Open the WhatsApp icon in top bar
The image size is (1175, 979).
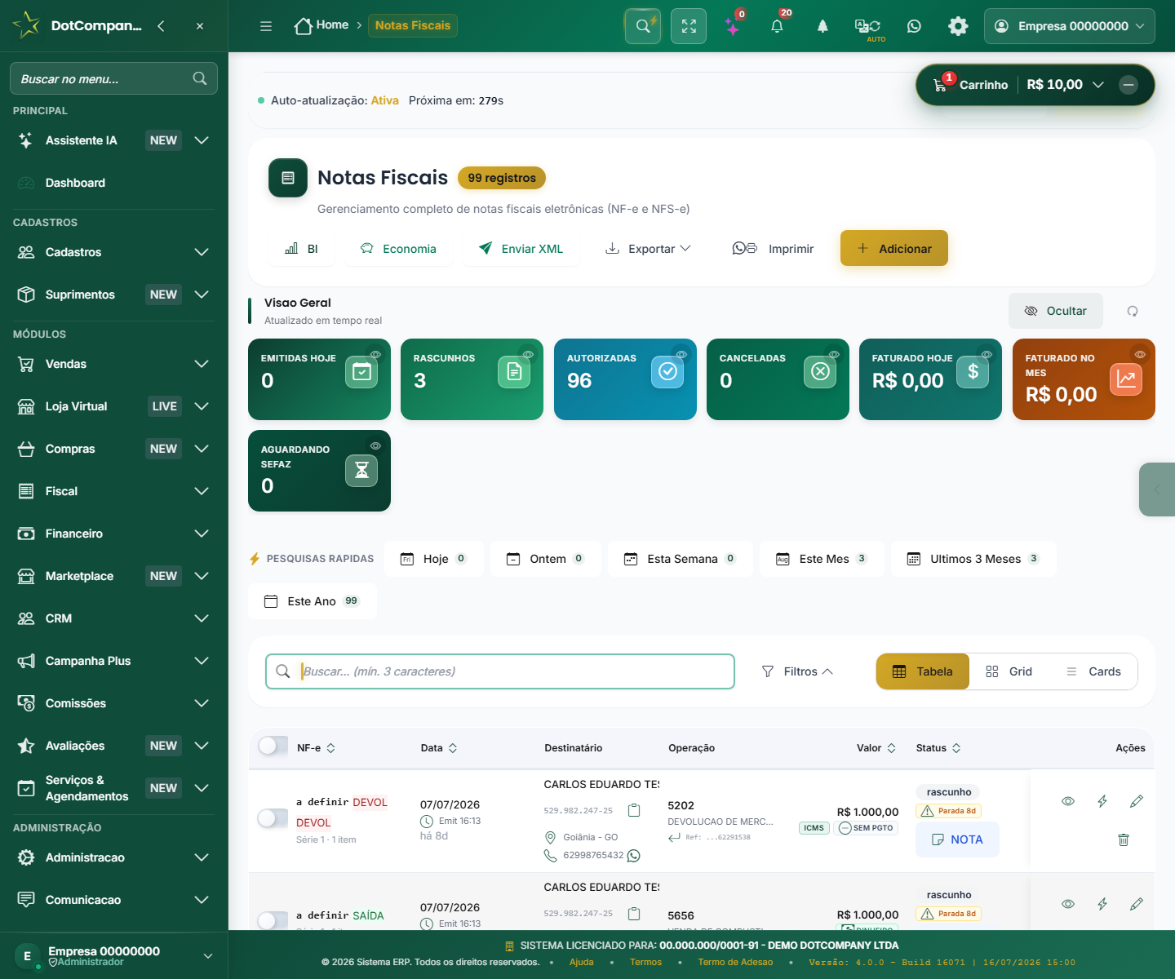914,26
